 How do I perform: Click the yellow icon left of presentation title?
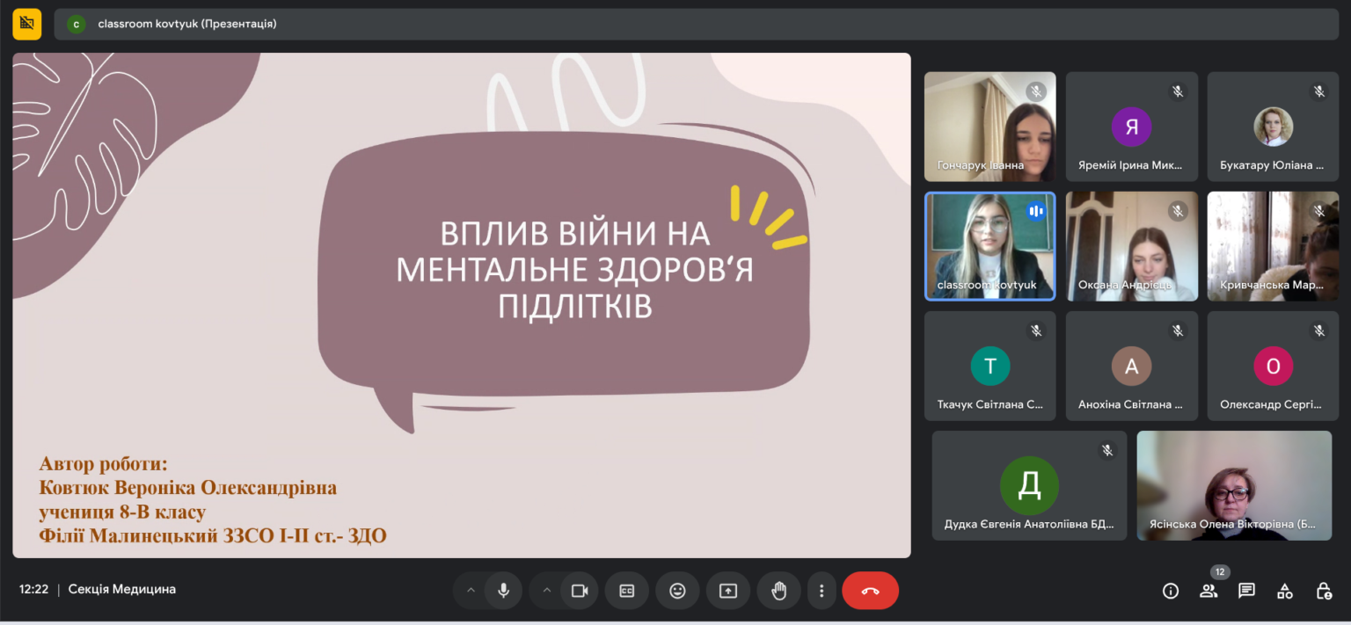(x=26, y=24)
